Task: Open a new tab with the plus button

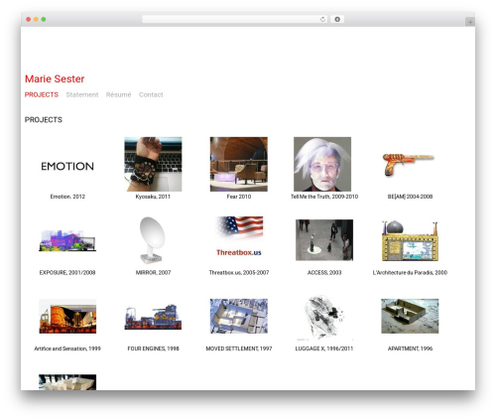Action: pos(470,22)
